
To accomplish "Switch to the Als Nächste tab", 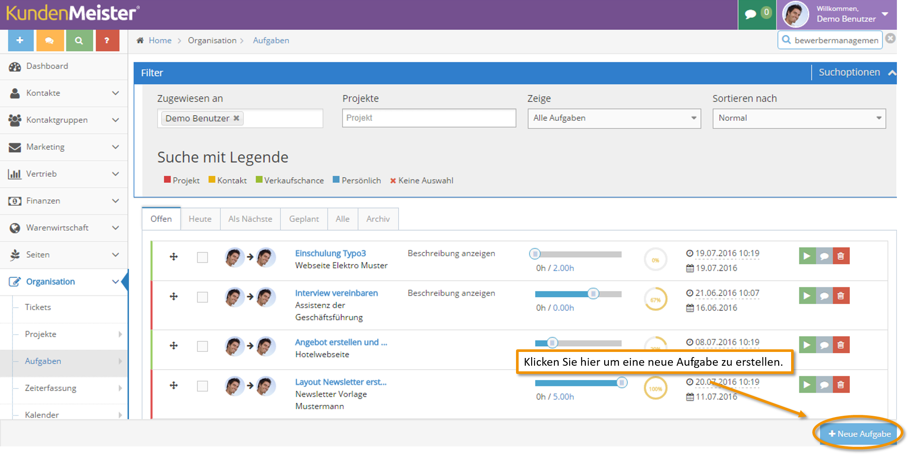I will [x=250, y=219].
